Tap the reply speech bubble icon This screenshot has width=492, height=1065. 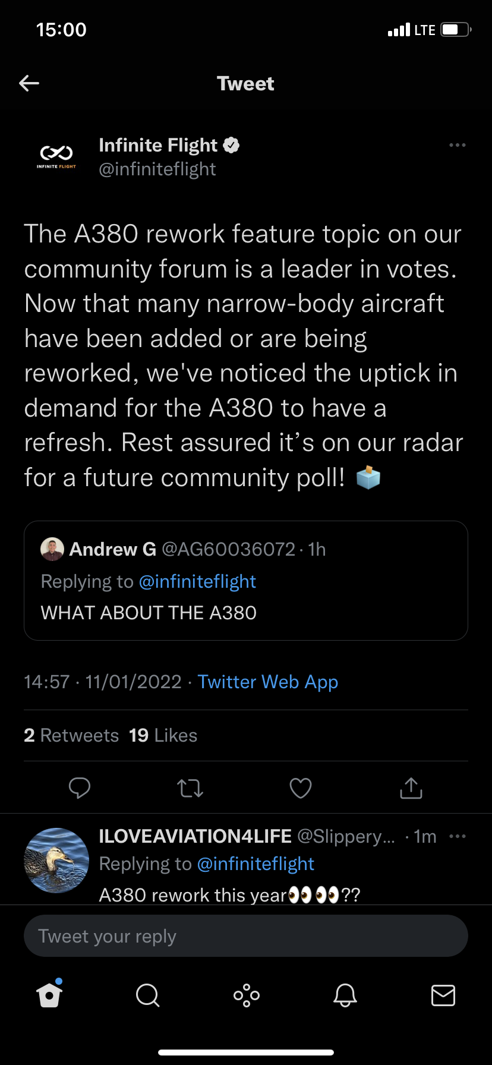click(x=80, y=788)
